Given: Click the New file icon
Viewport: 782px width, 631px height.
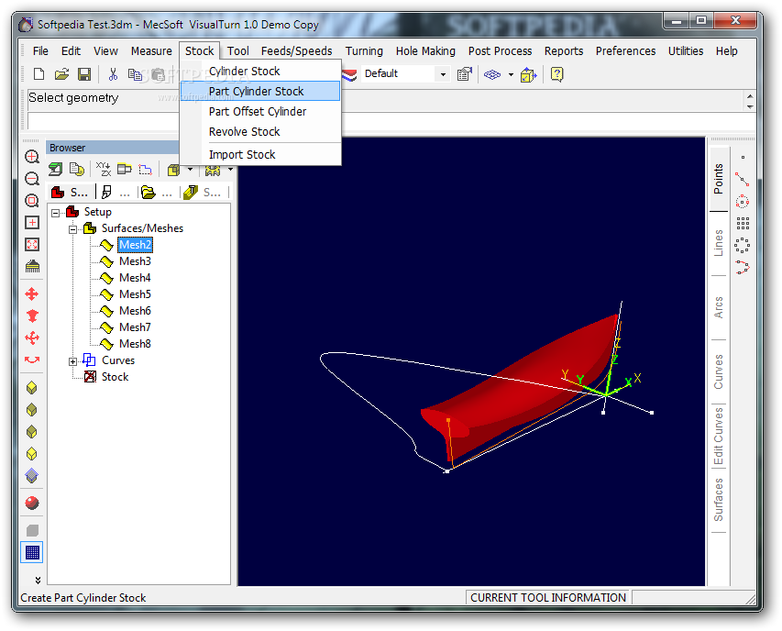Looking at the screenshot, I should 39,74.
